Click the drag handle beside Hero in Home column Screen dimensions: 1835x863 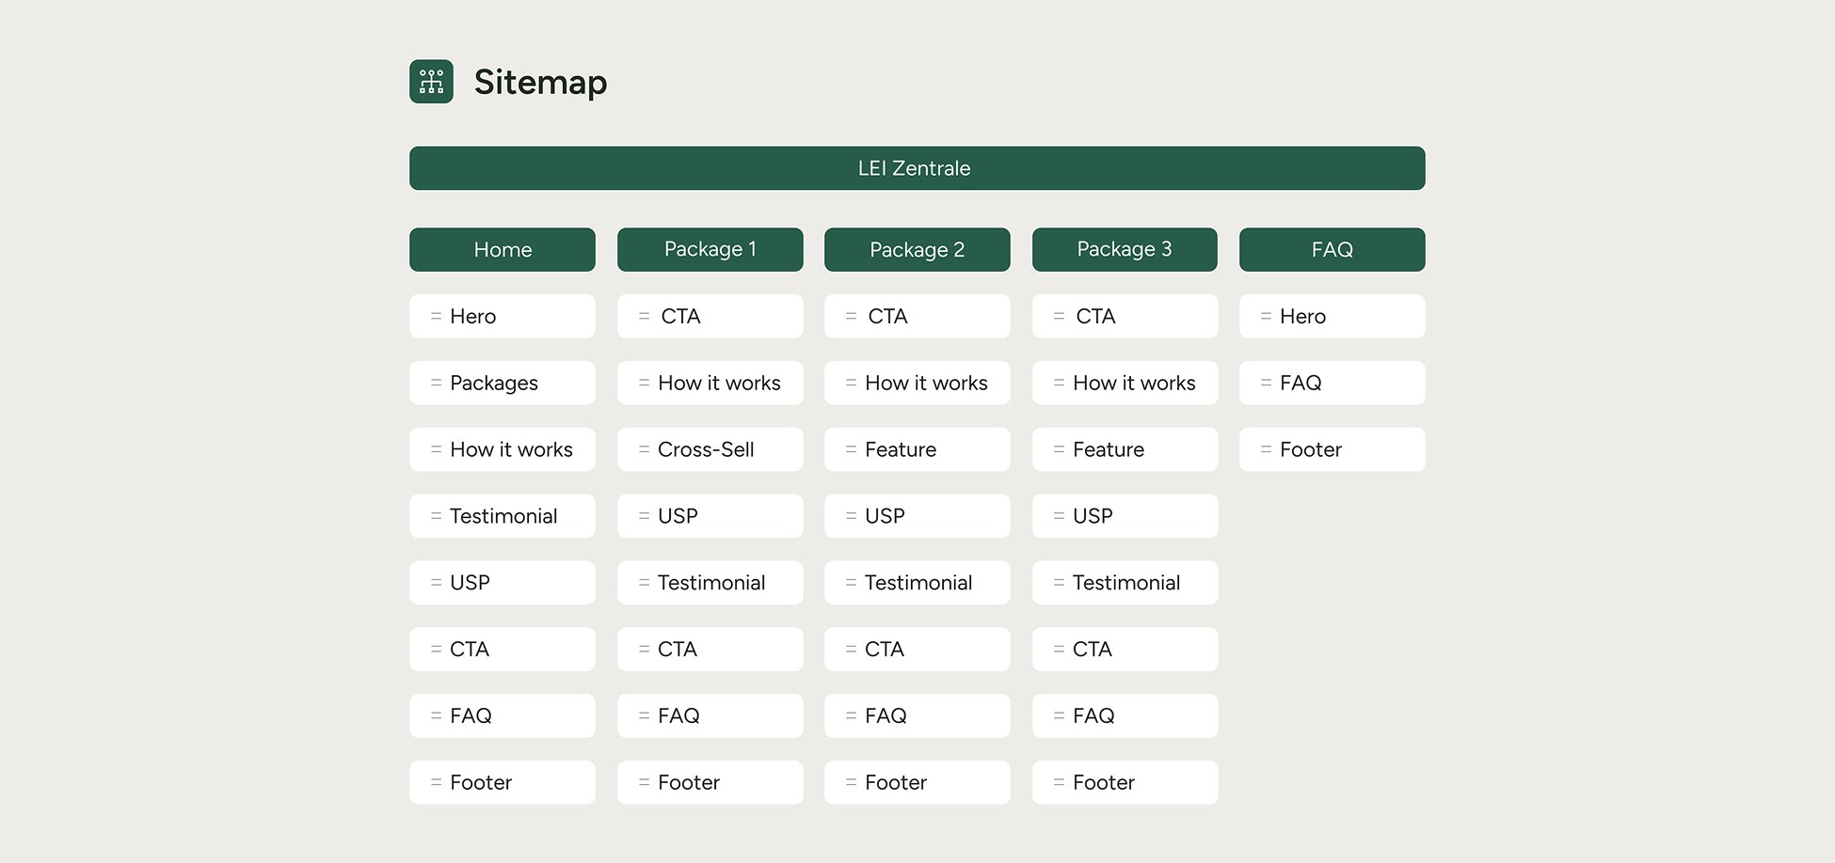point(436,316)
